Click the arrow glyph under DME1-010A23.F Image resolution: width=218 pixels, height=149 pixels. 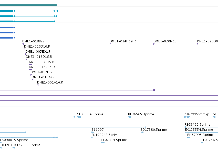32,80
